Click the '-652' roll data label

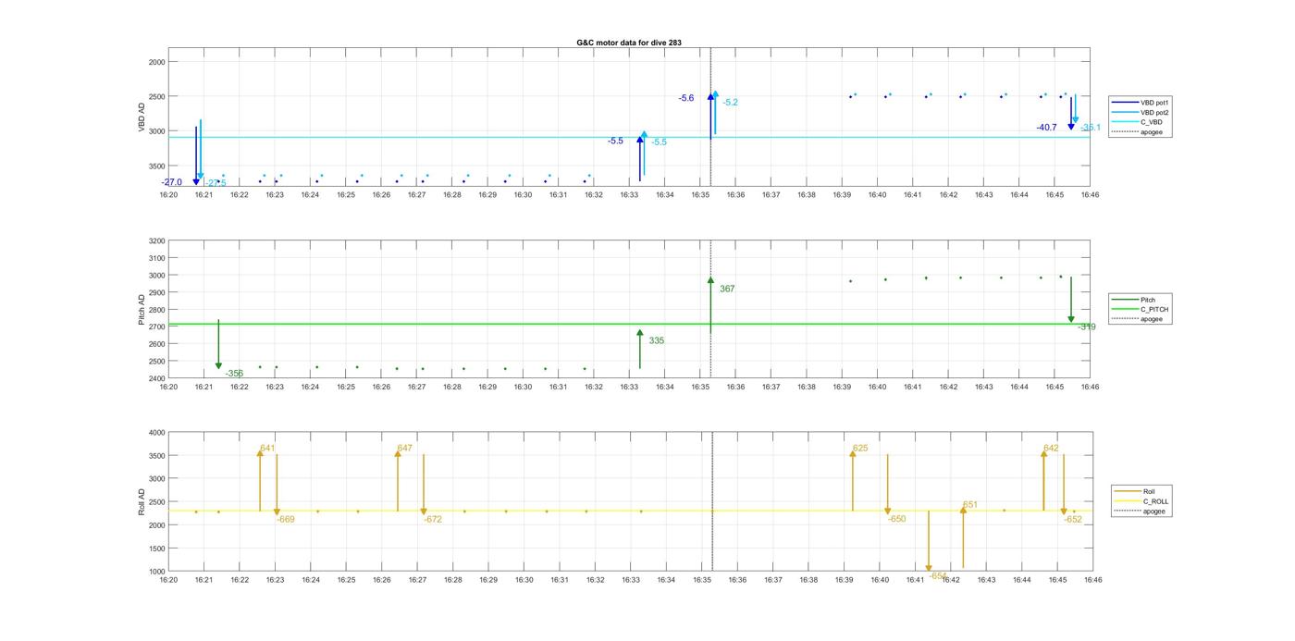pos(1073,519)
